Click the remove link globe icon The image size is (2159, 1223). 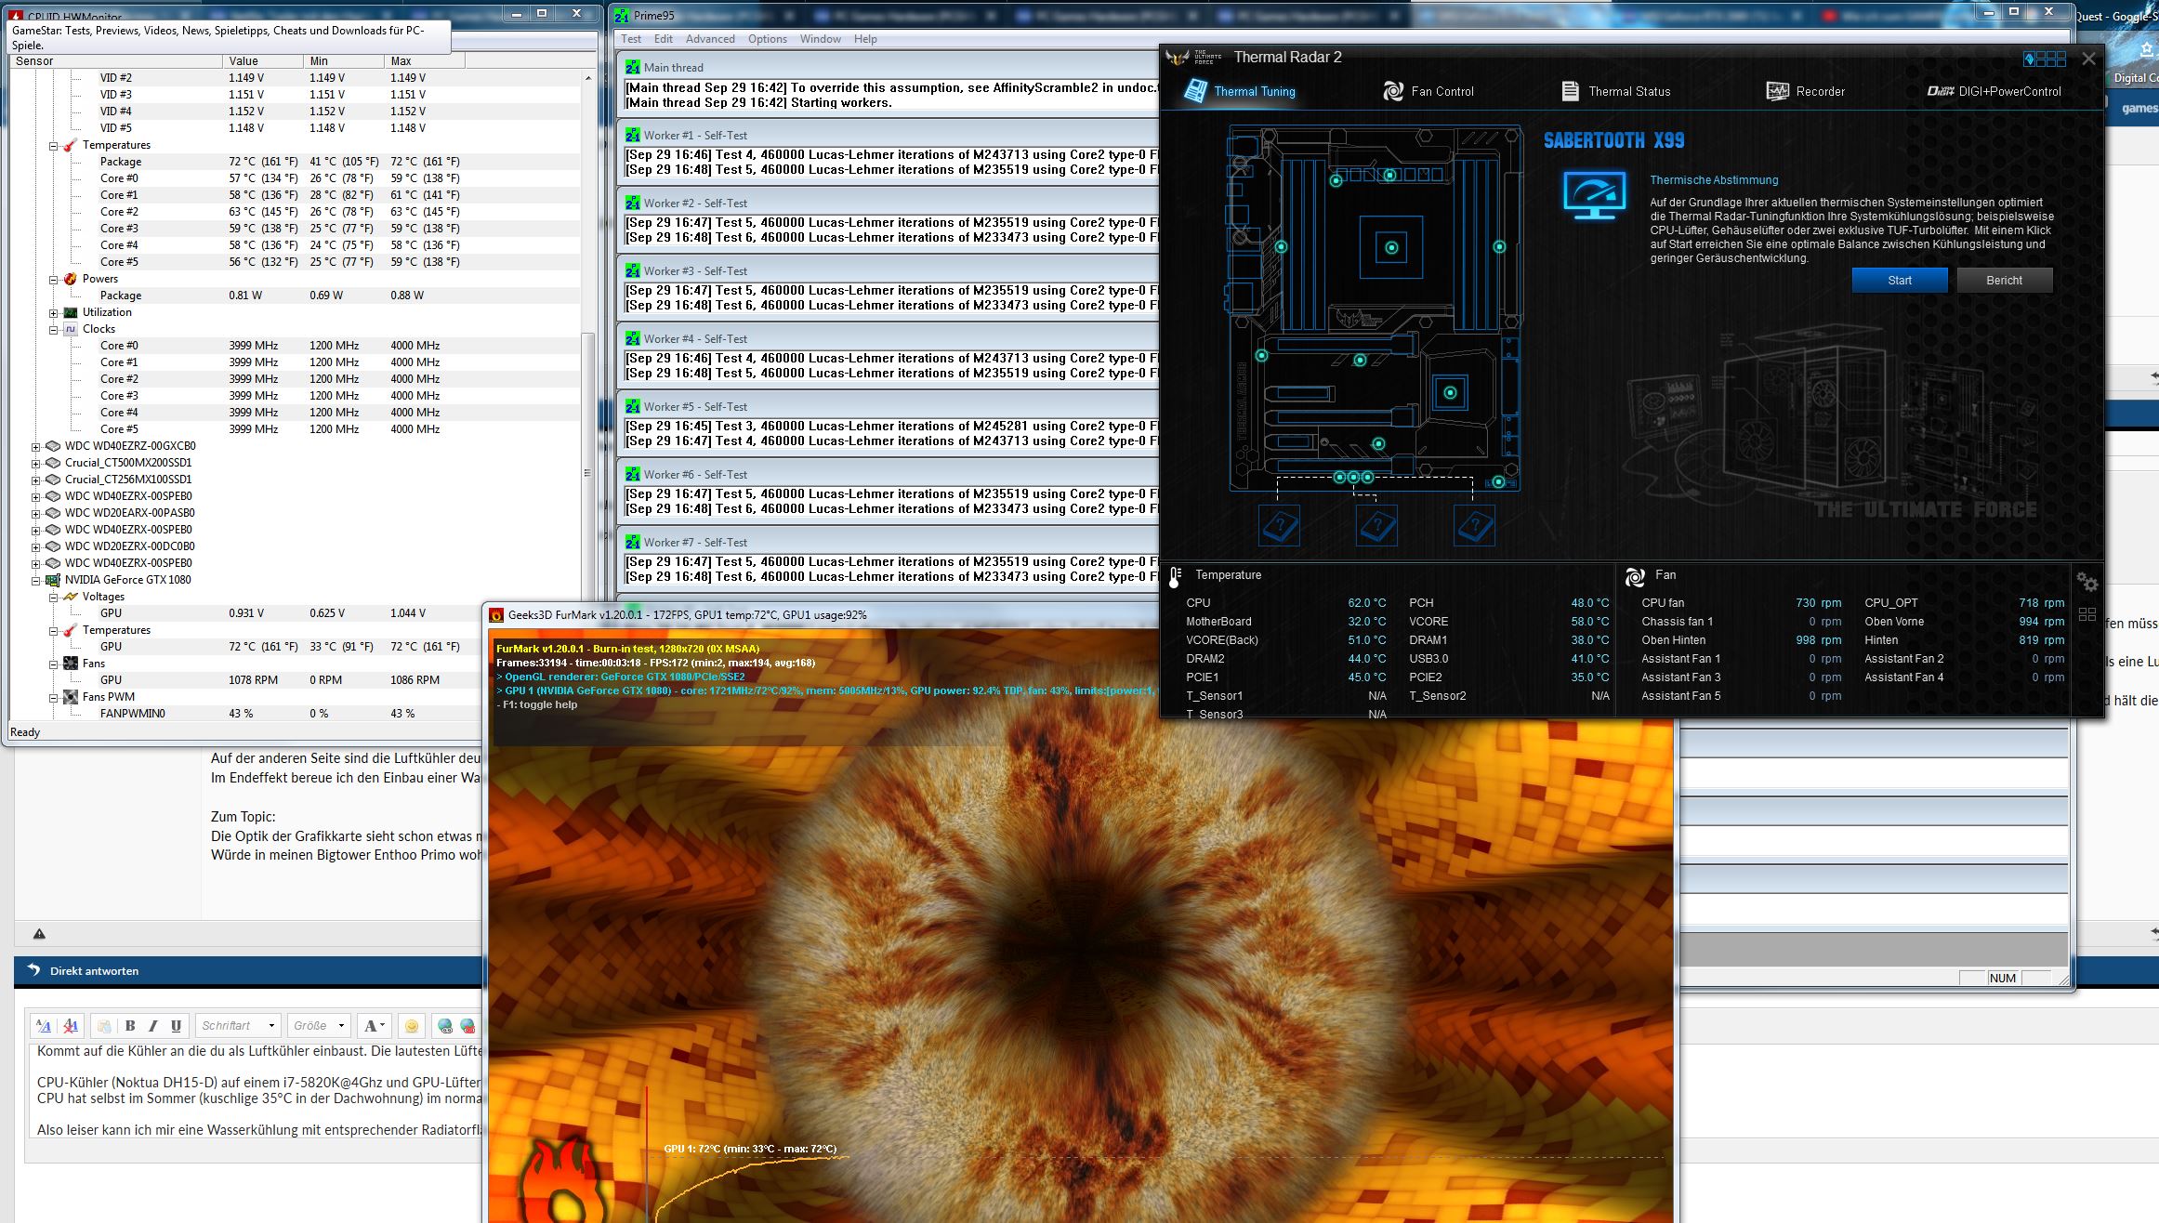467,1026
